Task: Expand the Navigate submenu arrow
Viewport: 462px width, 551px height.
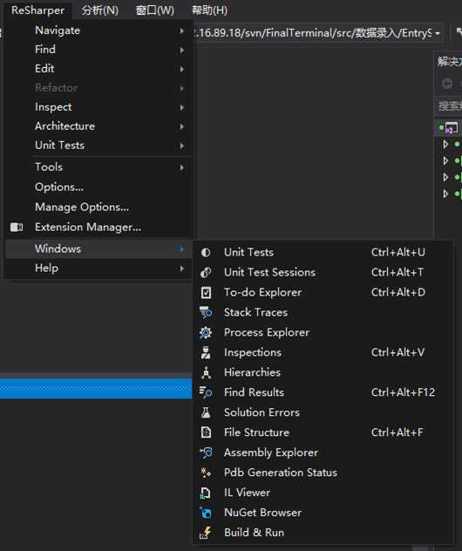Action: [x=182, y=31]
